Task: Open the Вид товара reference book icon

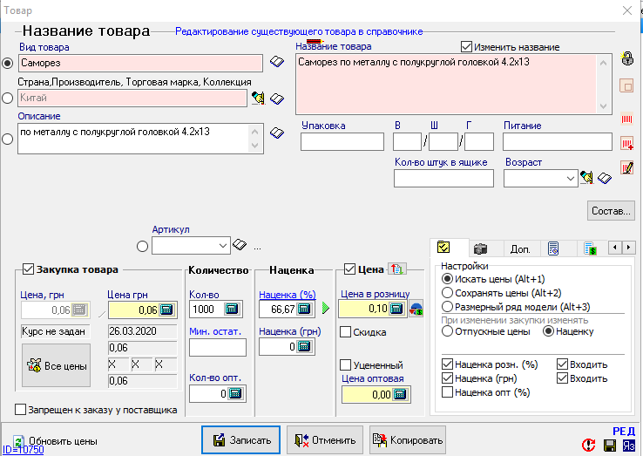Action: tap(277, 63)
